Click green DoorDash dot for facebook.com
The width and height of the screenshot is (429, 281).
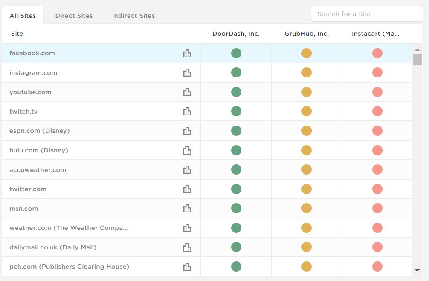tap(236, 53)
